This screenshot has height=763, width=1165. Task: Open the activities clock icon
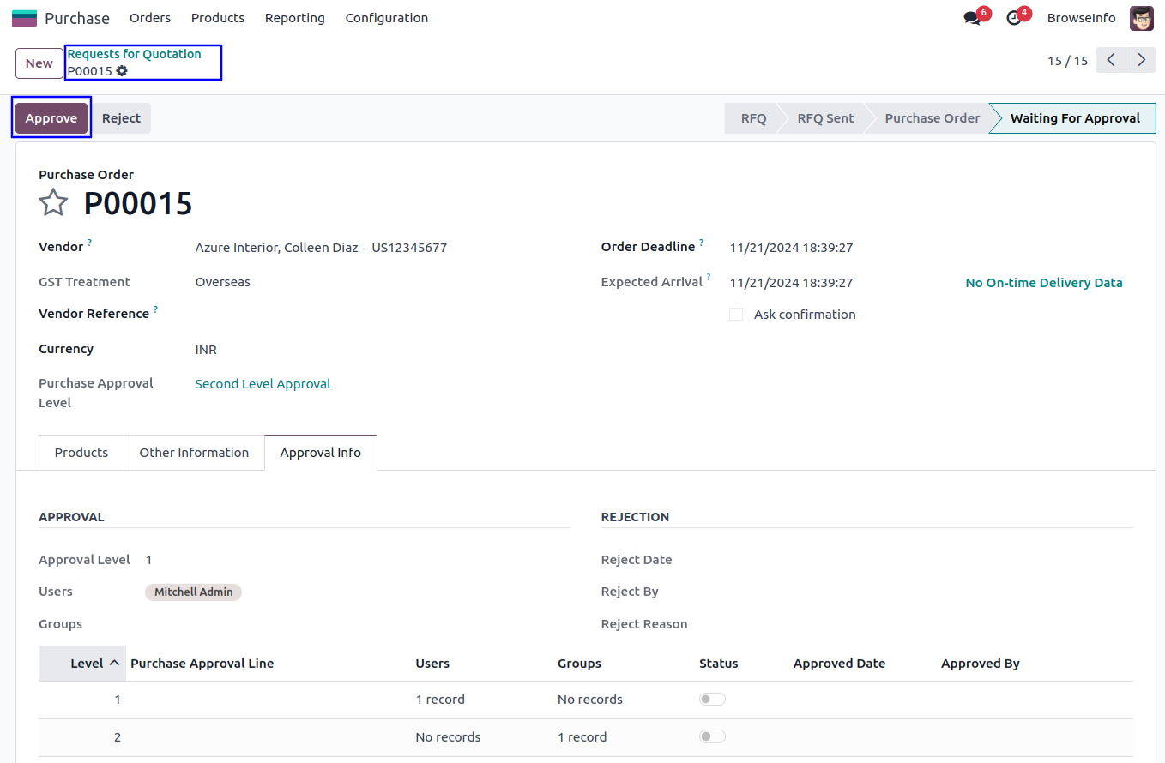pyautogui.click(x=1014, y=18)
